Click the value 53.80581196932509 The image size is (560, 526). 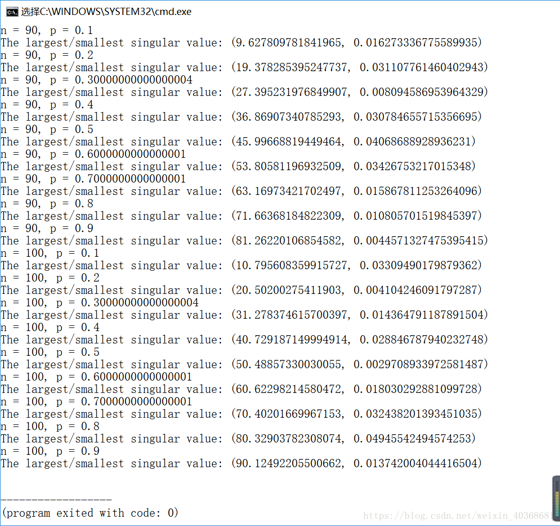[289, 166]
